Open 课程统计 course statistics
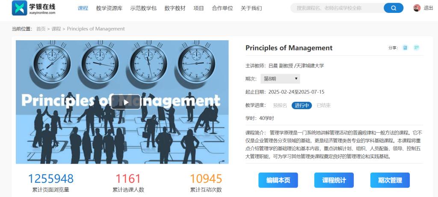The image size is (438, 197). [x=334, y=180]
